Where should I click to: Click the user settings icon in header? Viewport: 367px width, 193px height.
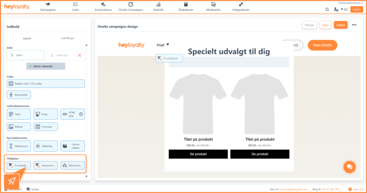336,10
